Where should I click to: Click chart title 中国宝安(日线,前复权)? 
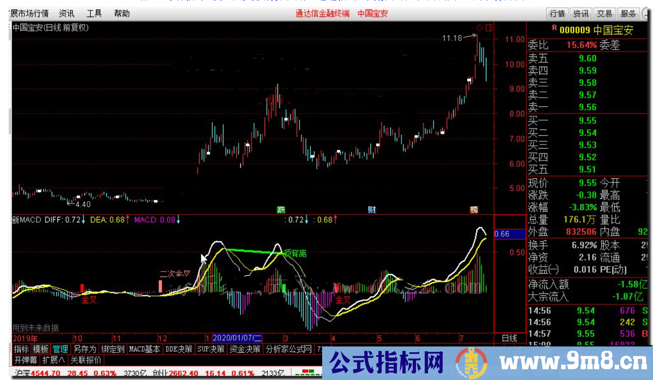click(x=50, y=28)
